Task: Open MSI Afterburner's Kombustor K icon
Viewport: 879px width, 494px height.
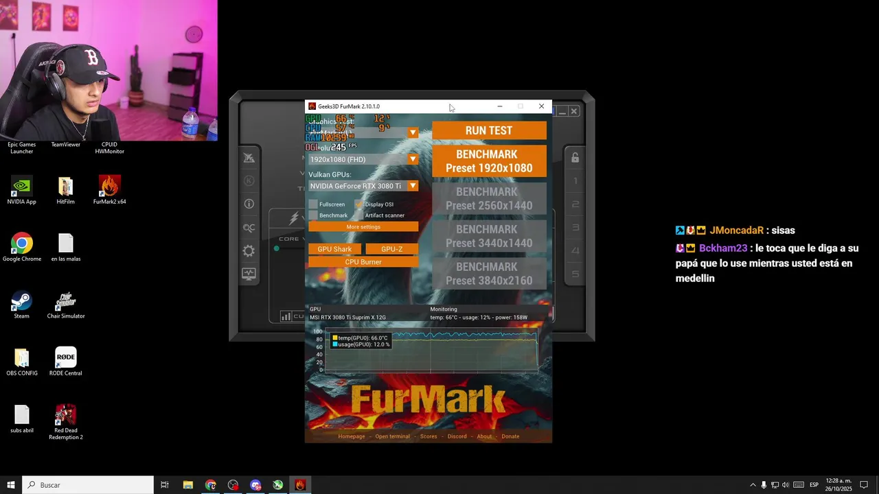Action: tap(249, 181)
